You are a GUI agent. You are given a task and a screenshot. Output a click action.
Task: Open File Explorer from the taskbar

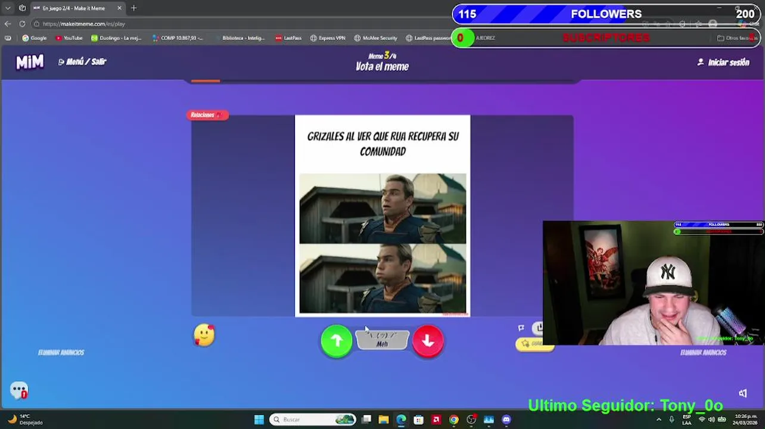click(384, 419)
